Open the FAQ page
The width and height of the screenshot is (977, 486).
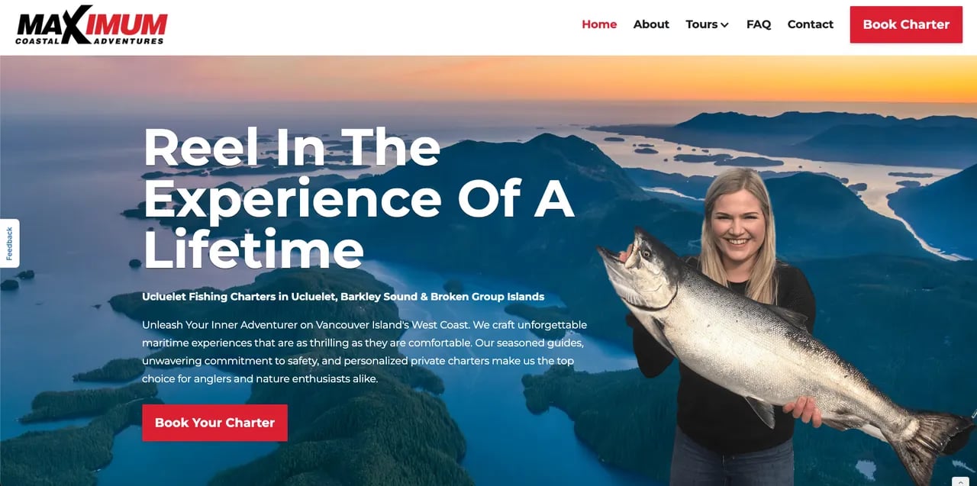pyautogui.click(x=759, y=24)
